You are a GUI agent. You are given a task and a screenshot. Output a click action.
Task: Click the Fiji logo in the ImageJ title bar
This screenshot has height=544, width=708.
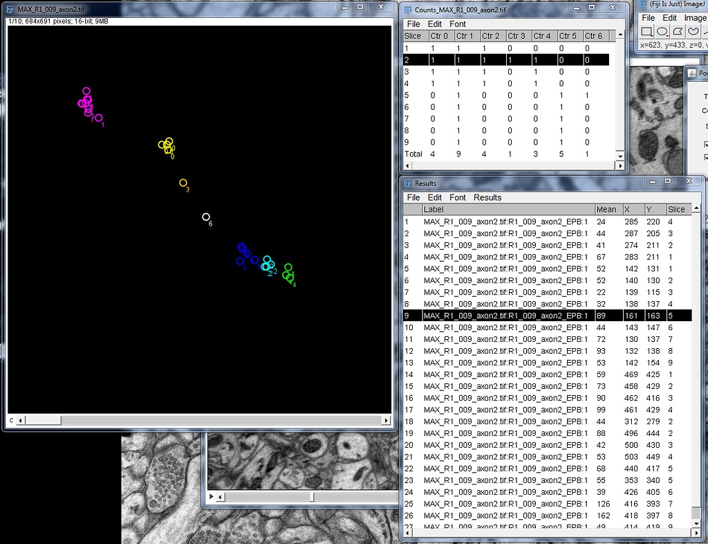click(x=643, y=3)
